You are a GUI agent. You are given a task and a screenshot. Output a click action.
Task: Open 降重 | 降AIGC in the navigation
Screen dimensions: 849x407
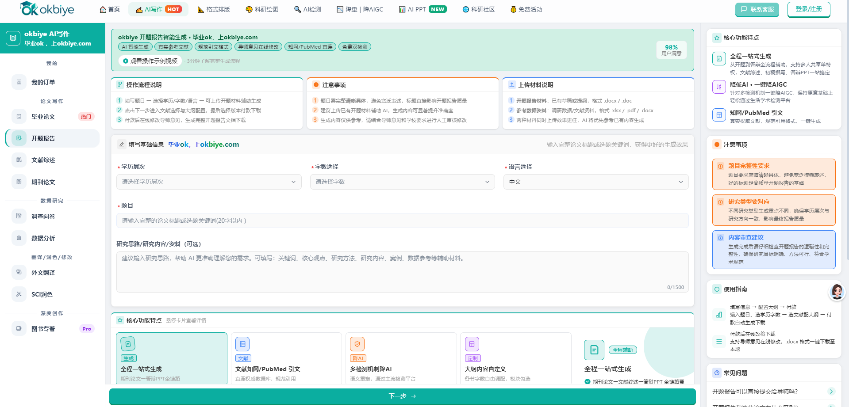click(360, 9)
